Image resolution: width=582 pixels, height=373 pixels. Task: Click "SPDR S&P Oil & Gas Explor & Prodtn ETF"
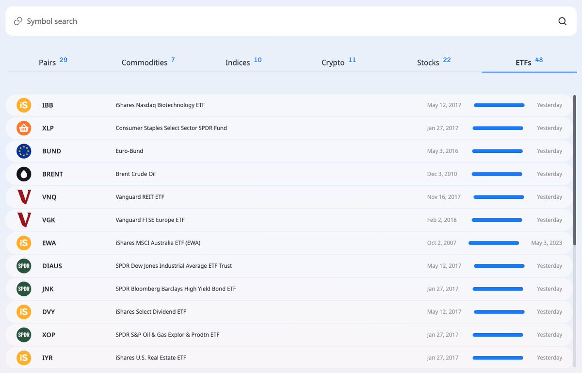167,335
